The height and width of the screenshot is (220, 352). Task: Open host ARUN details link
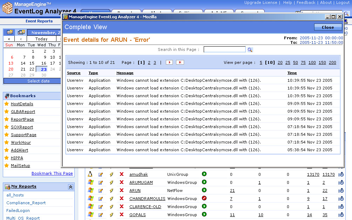click(x=135, y=191)
